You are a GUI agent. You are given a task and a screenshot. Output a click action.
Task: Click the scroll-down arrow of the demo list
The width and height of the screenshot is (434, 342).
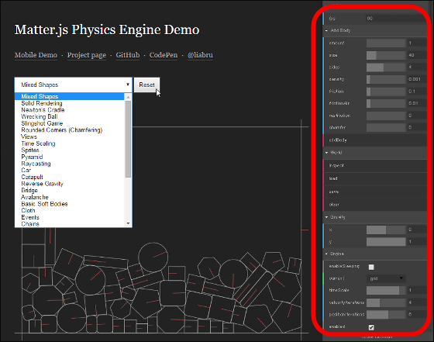coord(128,223)
